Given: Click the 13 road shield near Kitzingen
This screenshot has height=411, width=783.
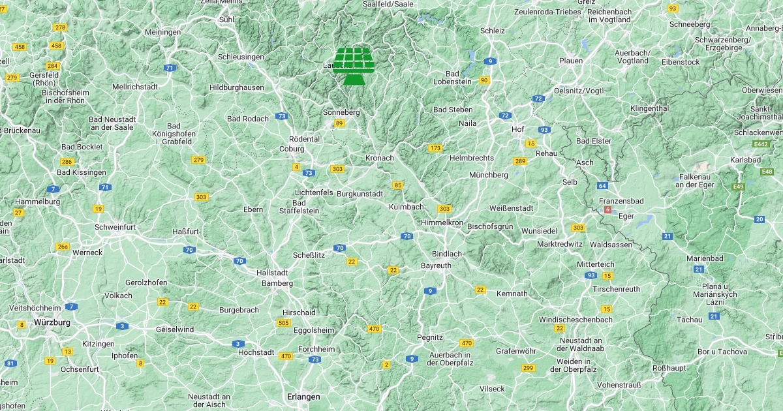Looking at the screenshot, I should click(67, 352).
